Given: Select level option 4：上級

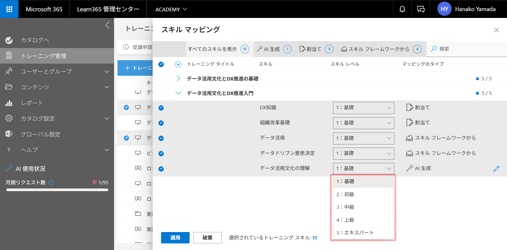Looking at the screenshot, I should 364,220.
